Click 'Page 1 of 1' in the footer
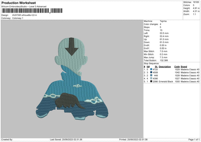The image size is (201, 142). point(194,140)
